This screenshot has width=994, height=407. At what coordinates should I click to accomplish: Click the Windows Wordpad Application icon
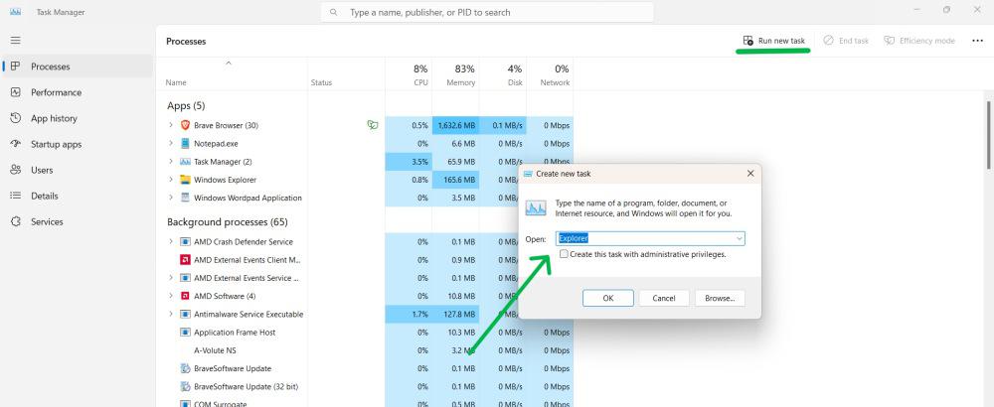185,198
